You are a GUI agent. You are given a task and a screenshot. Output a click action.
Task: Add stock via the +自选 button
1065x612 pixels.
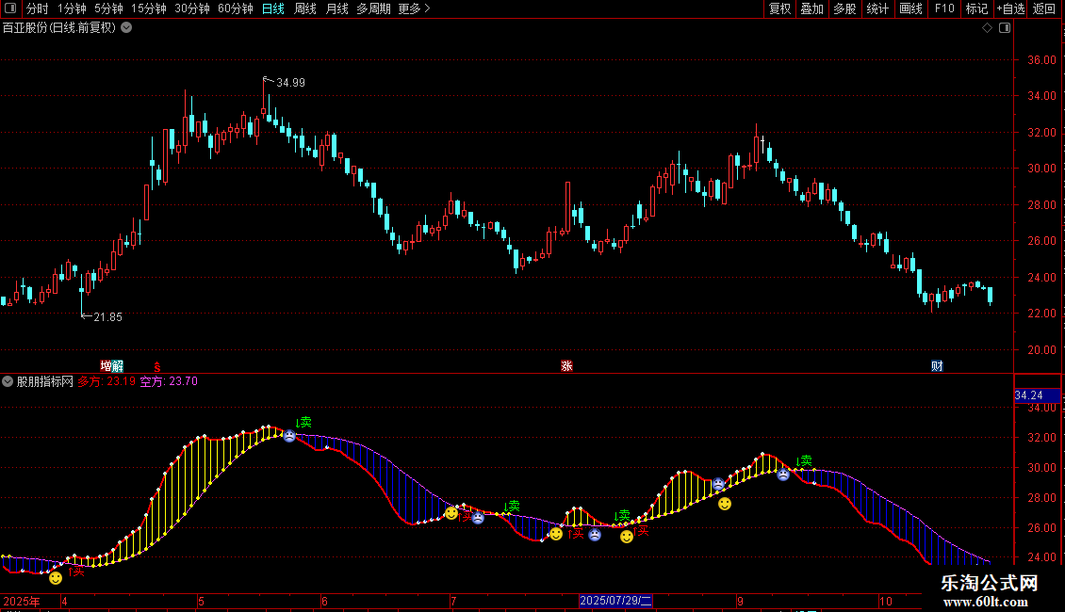[x=1010, y=8]
